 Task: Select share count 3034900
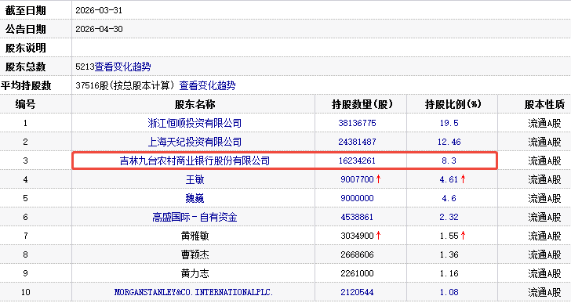(357, 236)
